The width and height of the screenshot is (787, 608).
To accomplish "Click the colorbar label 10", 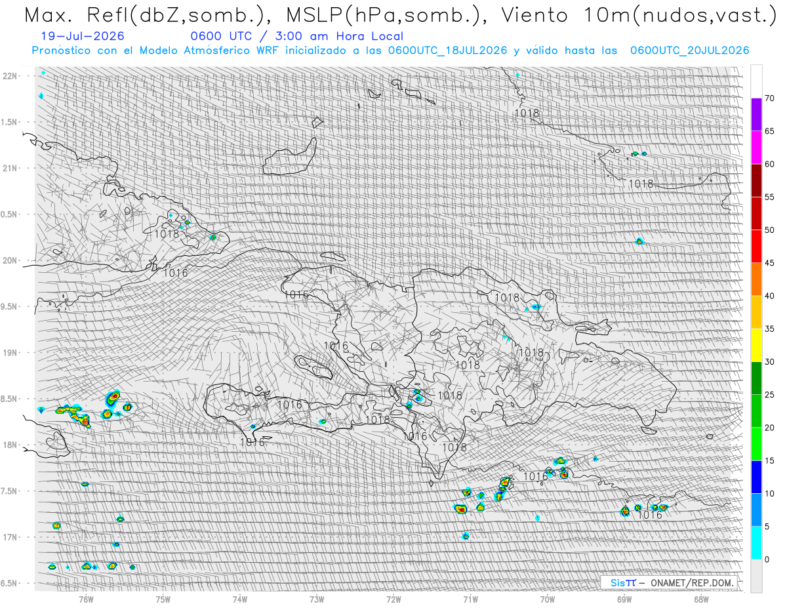I will click(x=770, y=493).
